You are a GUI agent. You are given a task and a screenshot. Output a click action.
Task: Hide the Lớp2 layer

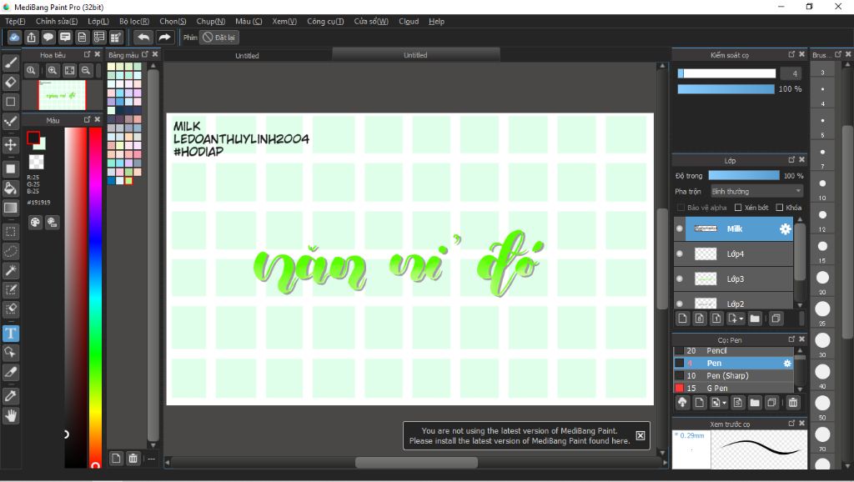(679, 304)
